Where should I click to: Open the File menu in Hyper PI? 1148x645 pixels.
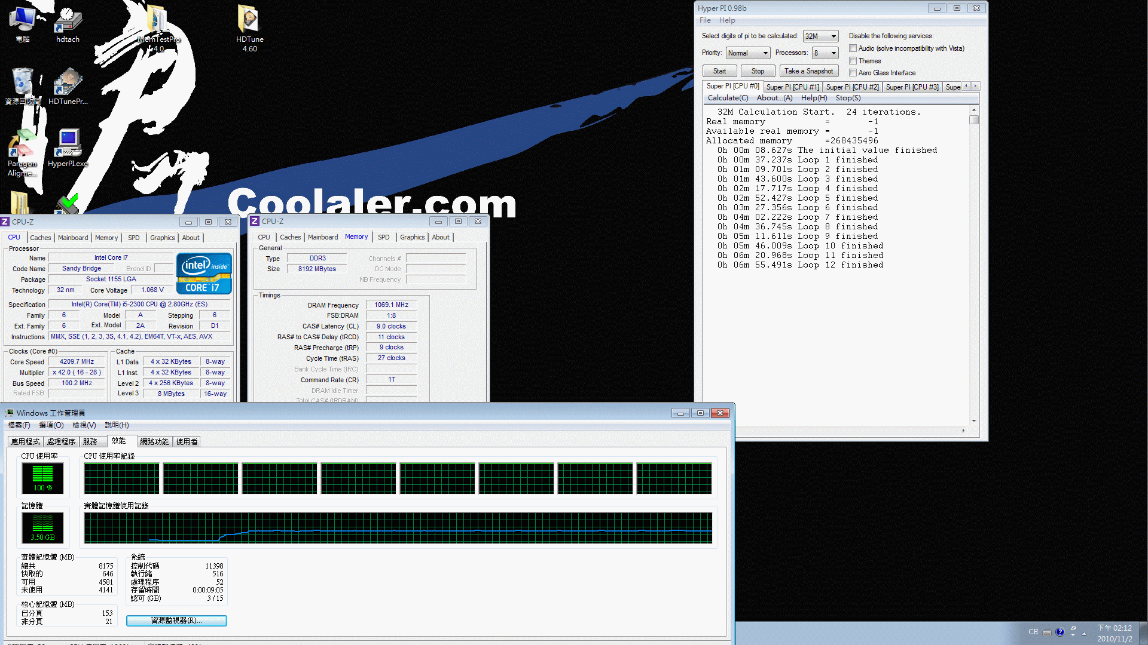click(705, 20)
